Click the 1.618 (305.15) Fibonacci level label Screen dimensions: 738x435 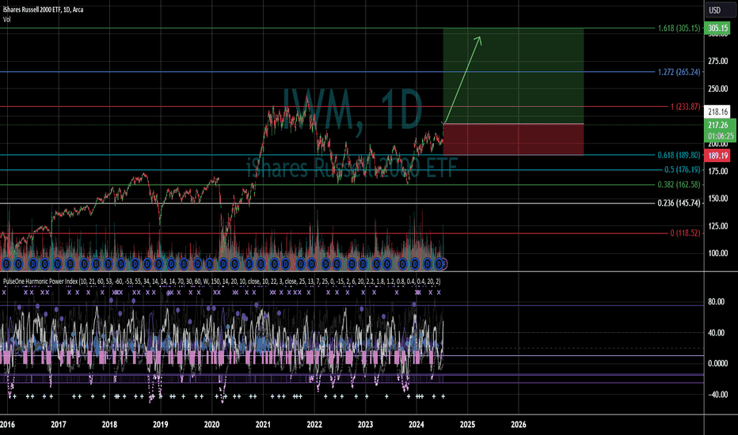(679, 28)
